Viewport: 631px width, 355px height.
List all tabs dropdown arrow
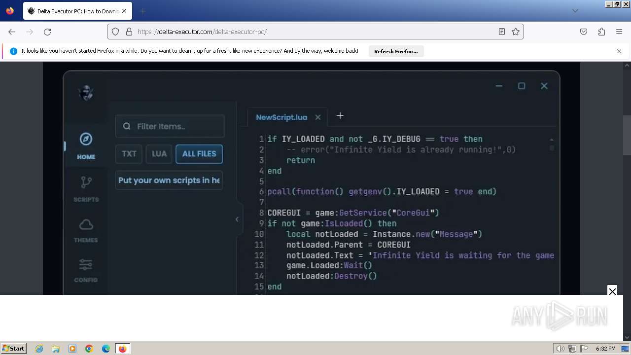(x=575, y=11)
